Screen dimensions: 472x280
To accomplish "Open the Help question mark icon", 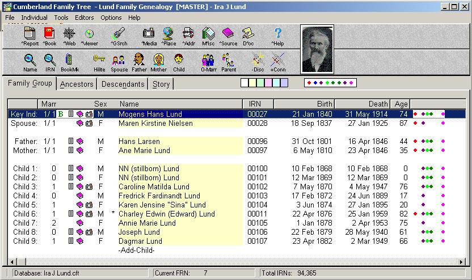I will click(277, 36).
